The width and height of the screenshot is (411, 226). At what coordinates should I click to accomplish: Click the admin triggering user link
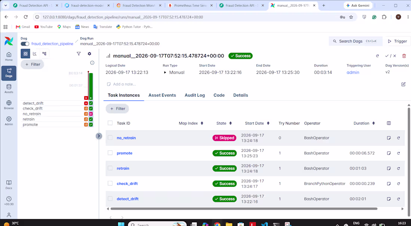coord(353,72)
